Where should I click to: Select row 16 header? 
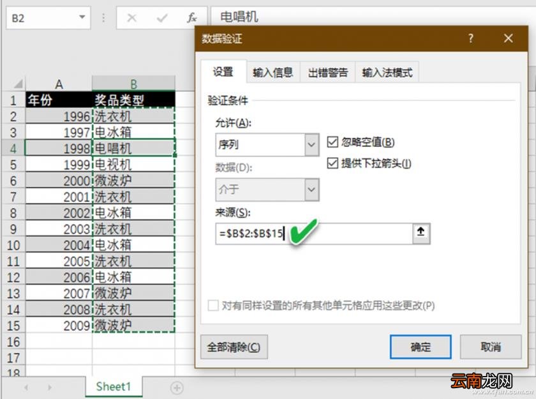[x=13, y=342]
